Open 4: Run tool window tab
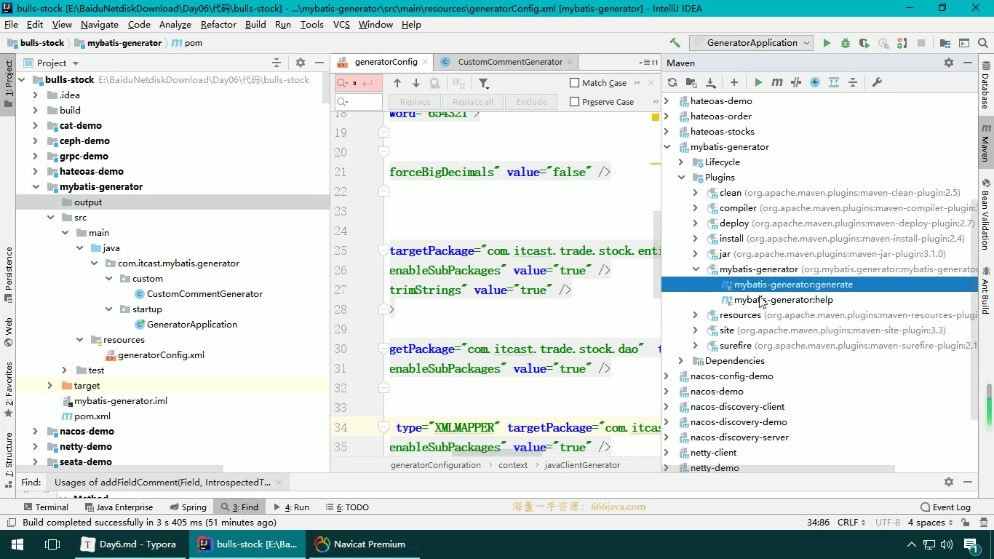 pos(291,507)
